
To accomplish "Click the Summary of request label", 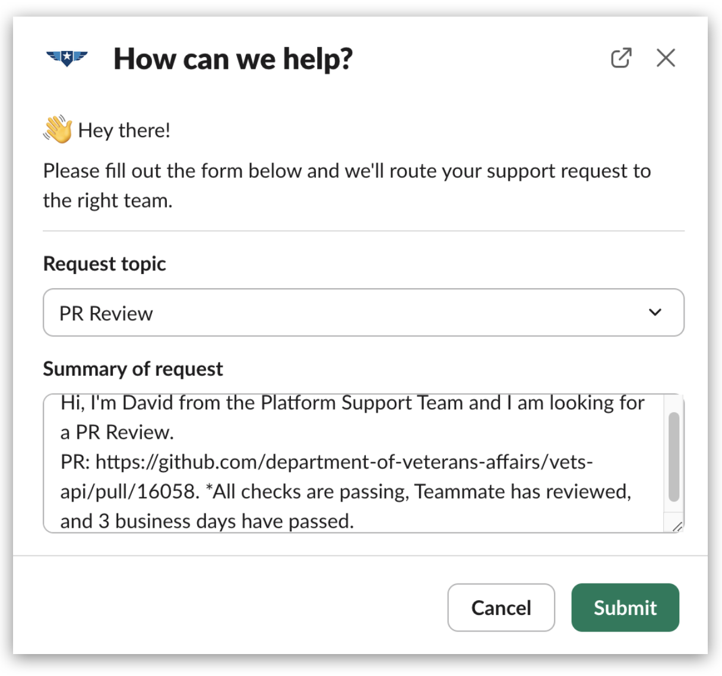I will pyautogui.click(x=133, y=369).
